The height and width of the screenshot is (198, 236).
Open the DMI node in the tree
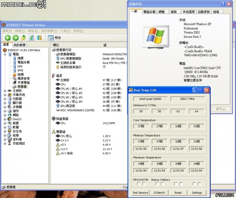(20, 66)
